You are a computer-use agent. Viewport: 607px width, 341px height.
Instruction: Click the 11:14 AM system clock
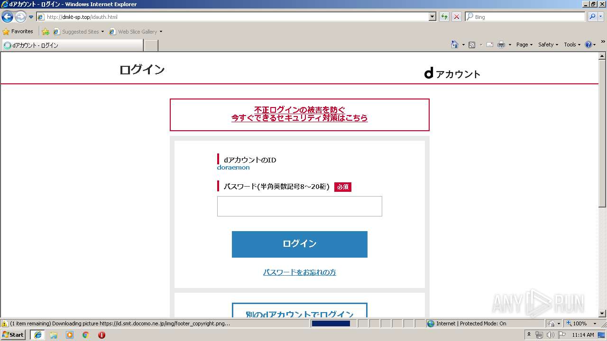[x=583, y=335]
